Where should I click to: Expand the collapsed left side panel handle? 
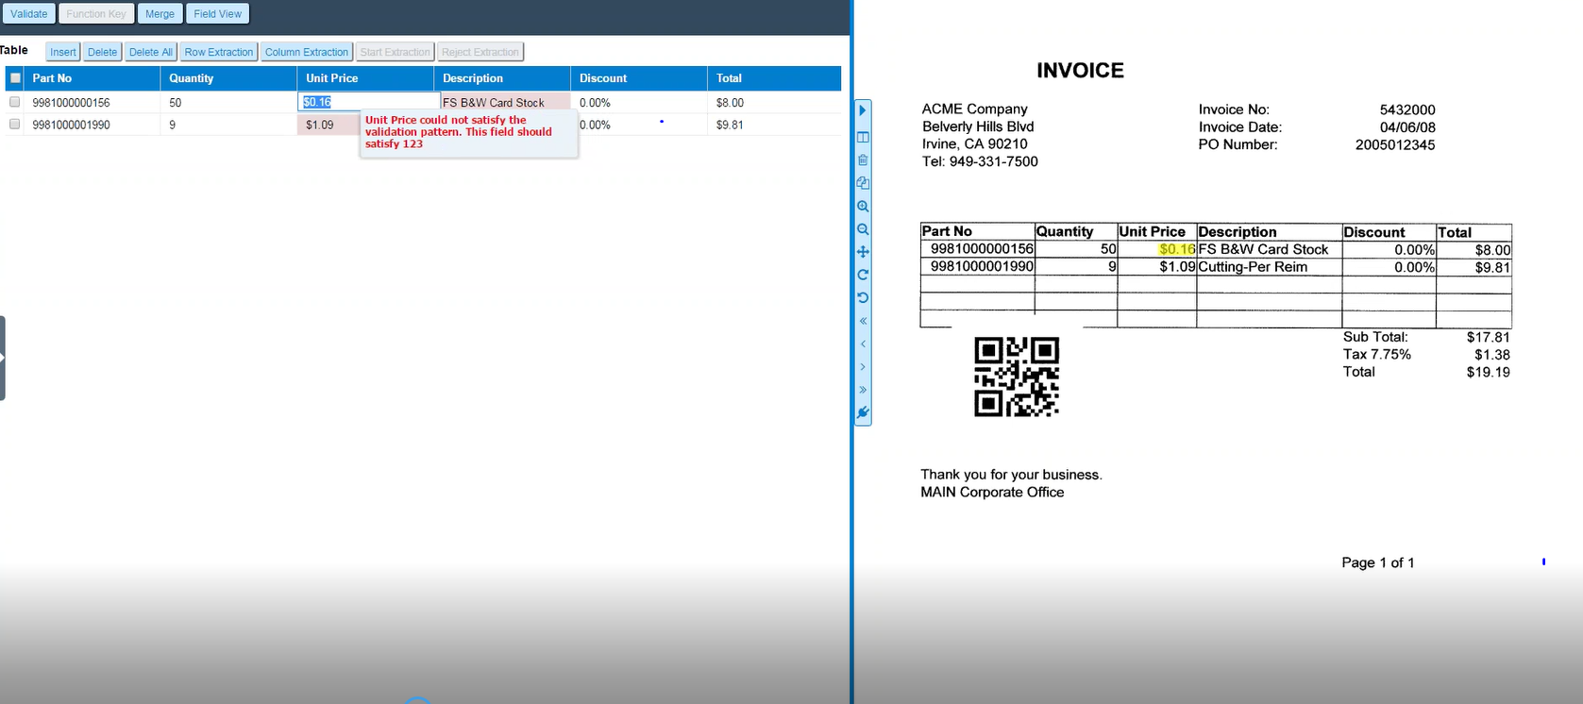point(3,358)
